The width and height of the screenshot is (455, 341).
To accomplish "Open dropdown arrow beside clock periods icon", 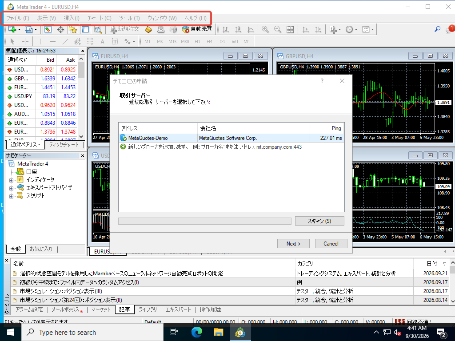I will [x=356, y=30].
